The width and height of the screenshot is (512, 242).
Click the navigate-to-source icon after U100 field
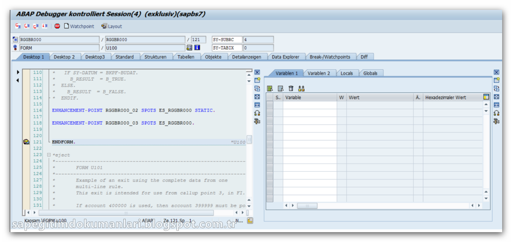pos(189,48)
